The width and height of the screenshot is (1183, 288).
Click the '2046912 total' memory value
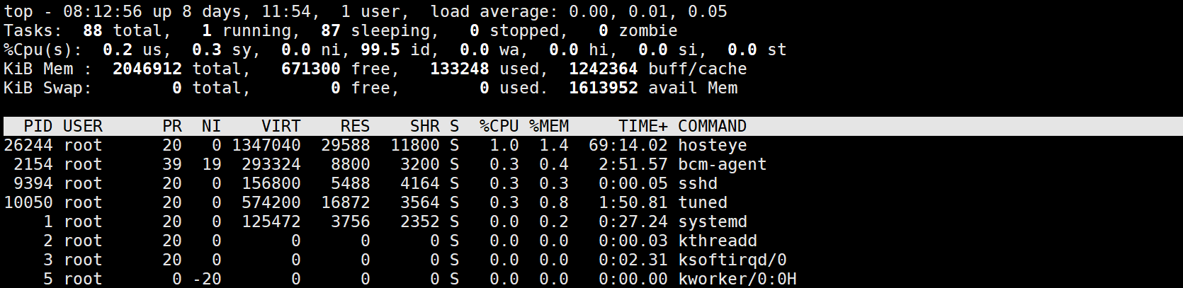(177, 69)
